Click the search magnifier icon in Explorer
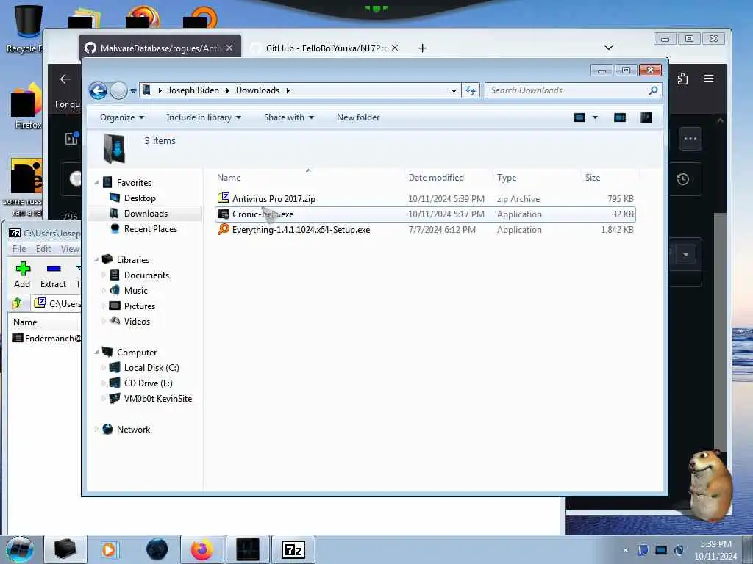Screen dimensions: 753x564 (x=653, y=90)
